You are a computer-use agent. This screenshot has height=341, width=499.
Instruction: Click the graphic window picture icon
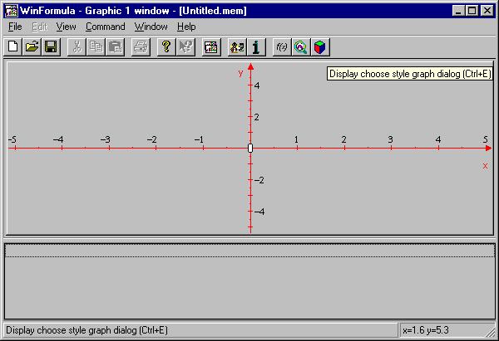point(211,47)
